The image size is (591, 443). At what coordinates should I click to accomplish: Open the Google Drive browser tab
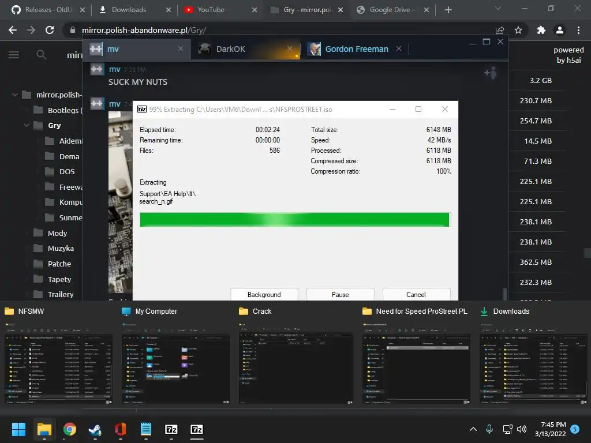click(x=392, y=10)
